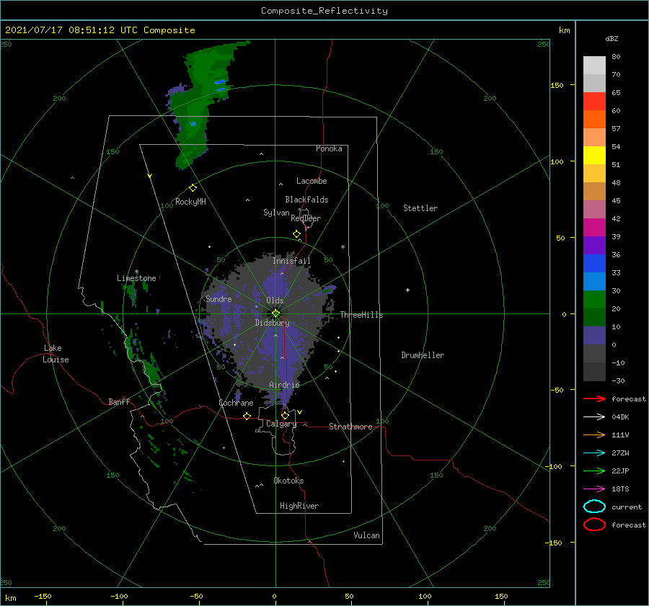Click the Sylvan label

[x=276, y=213]
